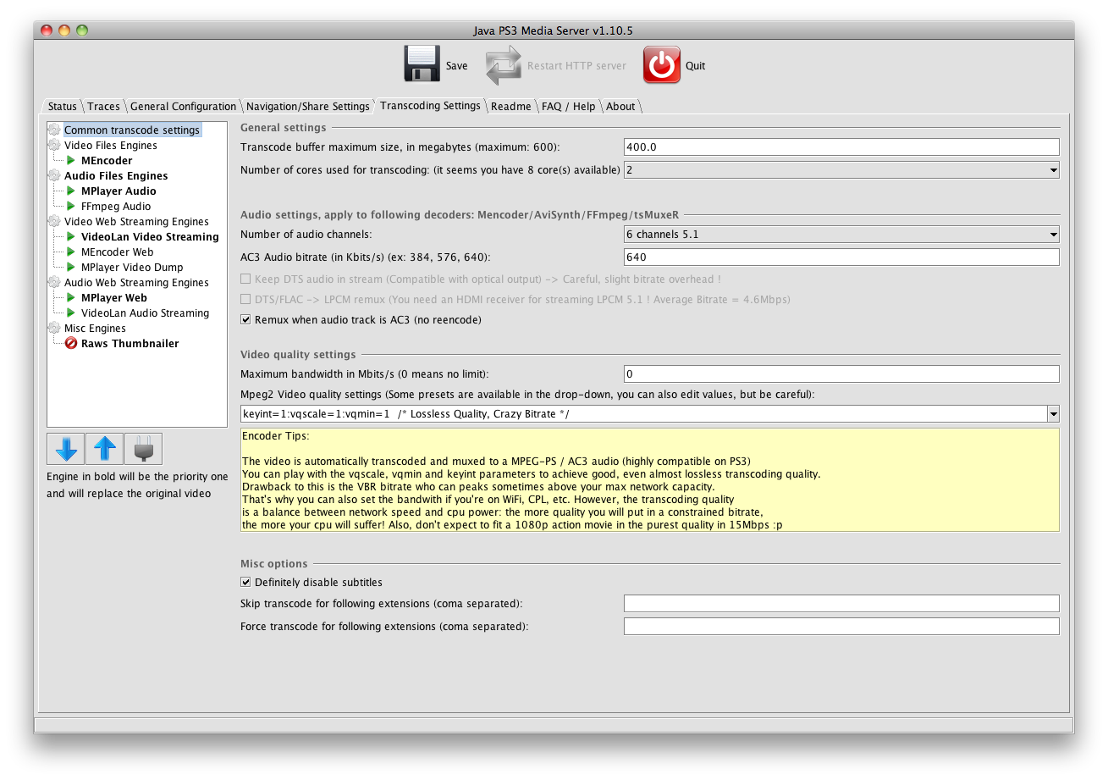Viewport: 1108px width, 780px height.
Task: Open the General Configuration tab
Action: pyautogui.click(x=183, y=107)
